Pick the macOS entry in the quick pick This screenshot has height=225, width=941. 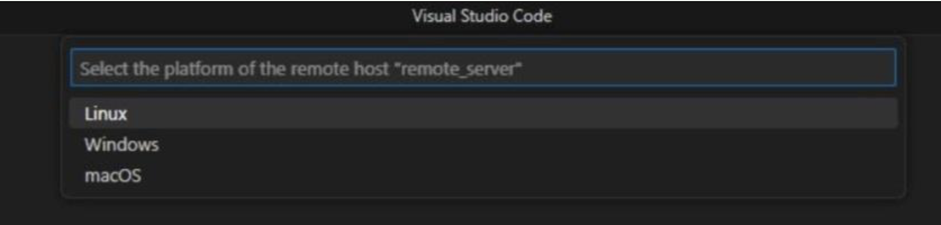click(113, 176)
